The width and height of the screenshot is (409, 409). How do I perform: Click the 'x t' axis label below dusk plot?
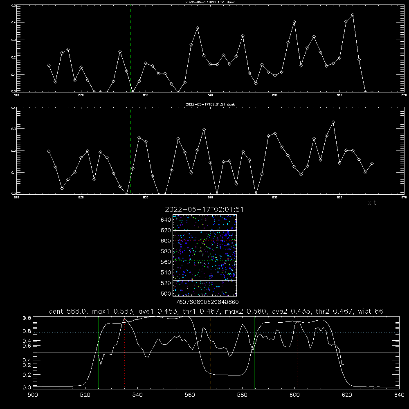pos(372,203)
